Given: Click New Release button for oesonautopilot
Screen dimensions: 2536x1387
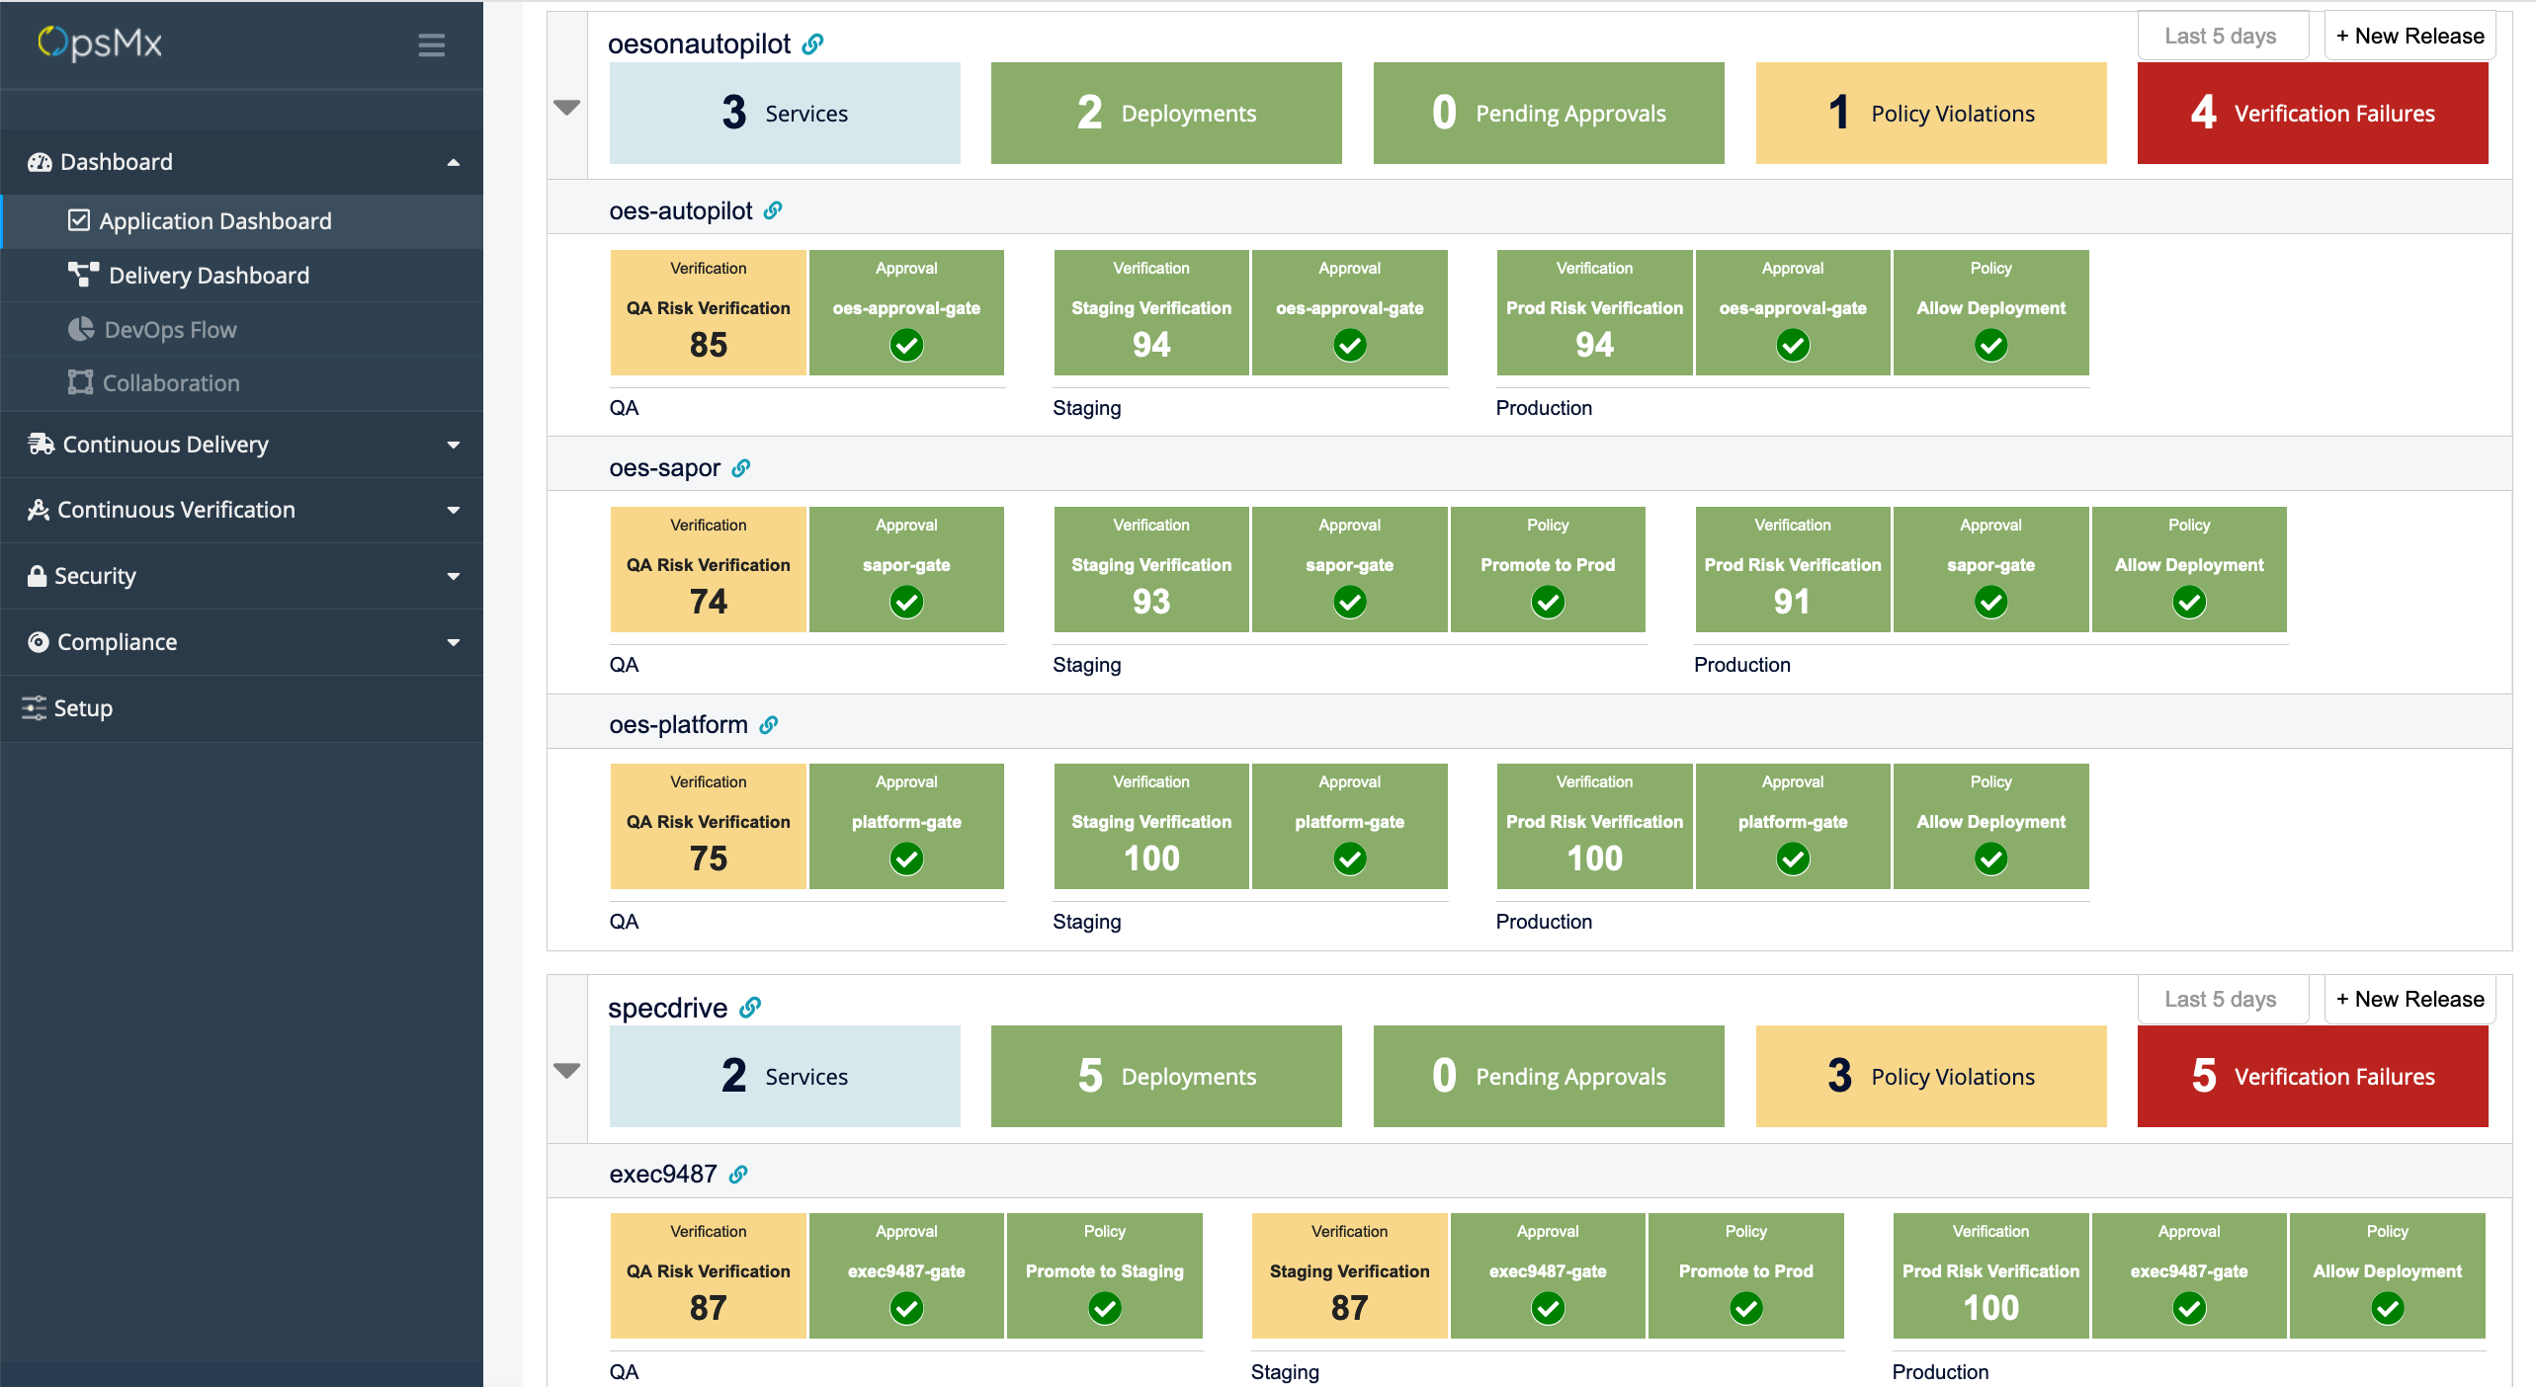Looking at the screenshot, I should [x=2409, y=36].
